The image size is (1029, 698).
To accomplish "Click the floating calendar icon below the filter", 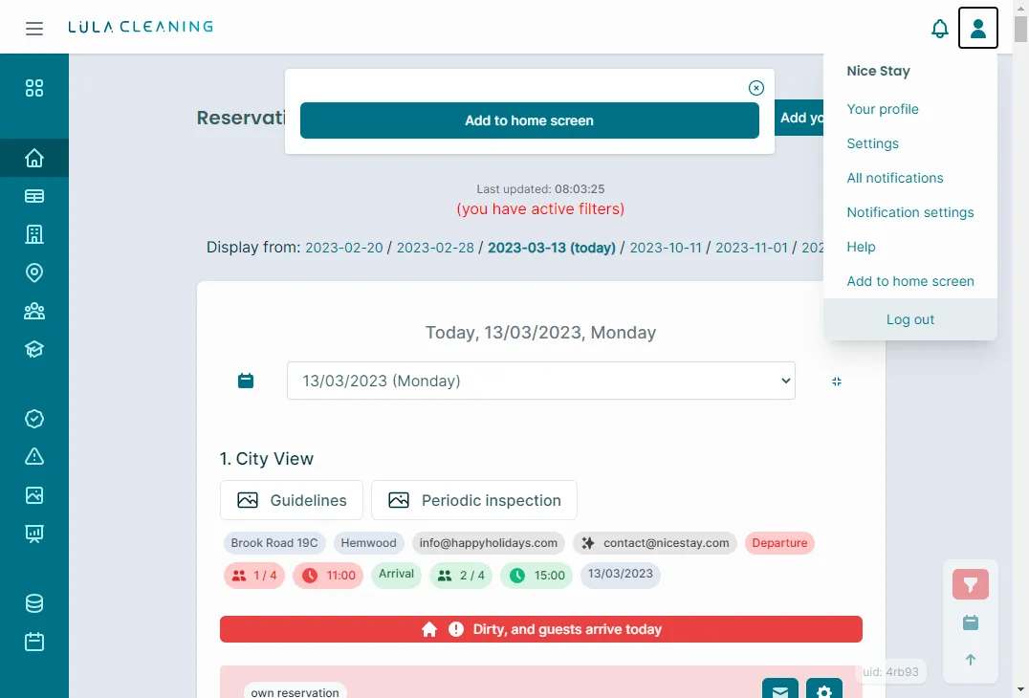I will 971,622.
